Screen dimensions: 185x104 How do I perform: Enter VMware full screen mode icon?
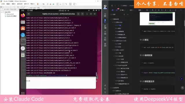click(63, 4)
